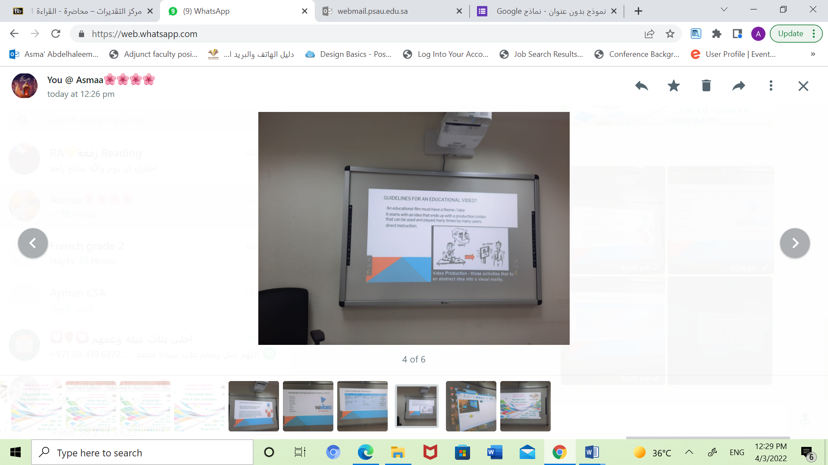Viewport: 828px width, 465px height.
Task: Show hidden system tray icons
Action: [689, 452]
